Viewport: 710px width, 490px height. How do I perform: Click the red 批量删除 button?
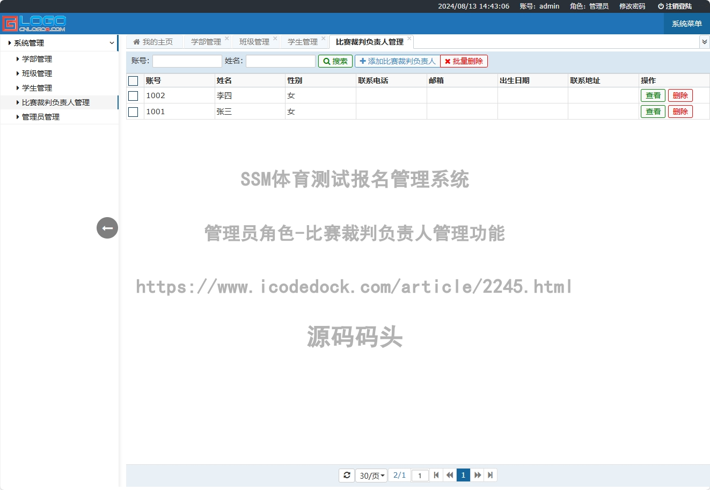464,61
